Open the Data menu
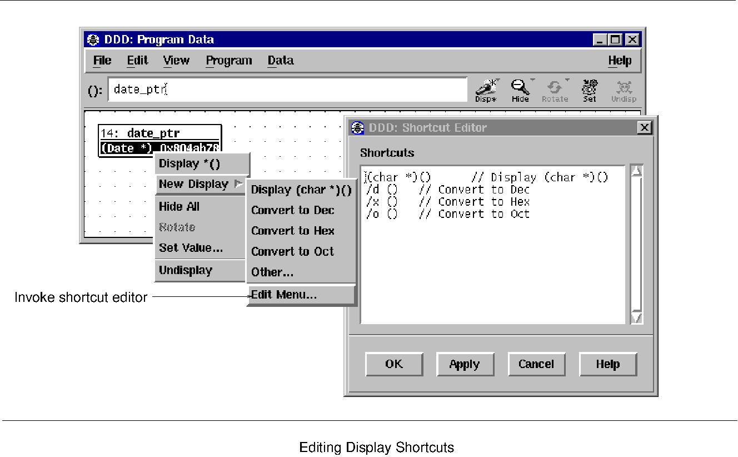Image resolution: width=738 pixels, height=457 pixels. coord(281,60)
